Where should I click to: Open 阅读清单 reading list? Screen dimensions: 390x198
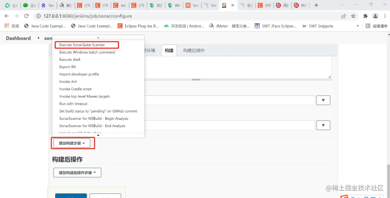click(x=377, y=26)
